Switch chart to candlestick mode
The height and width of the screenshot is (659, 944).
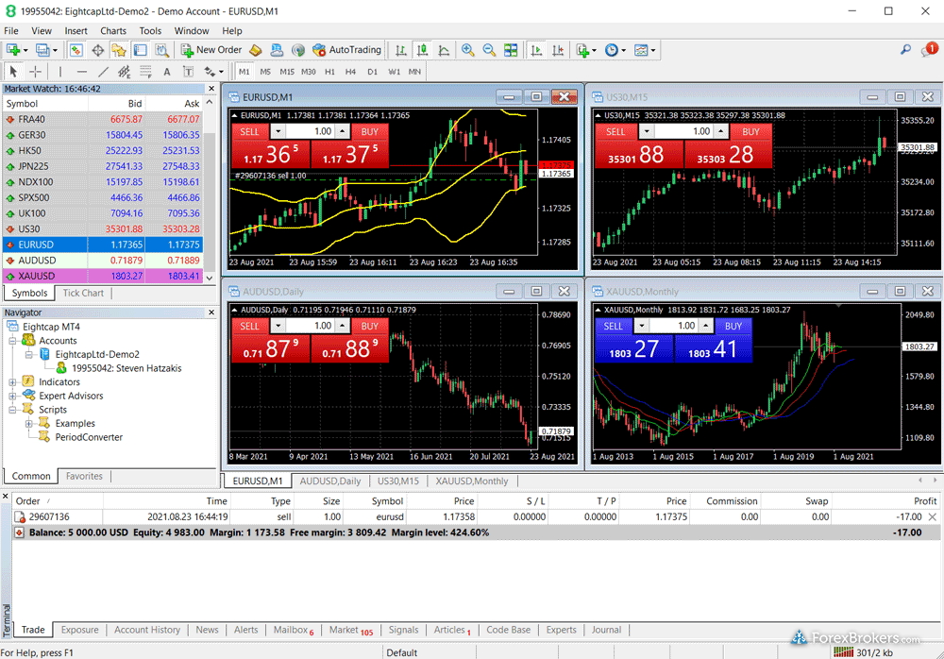click(421, 50)
